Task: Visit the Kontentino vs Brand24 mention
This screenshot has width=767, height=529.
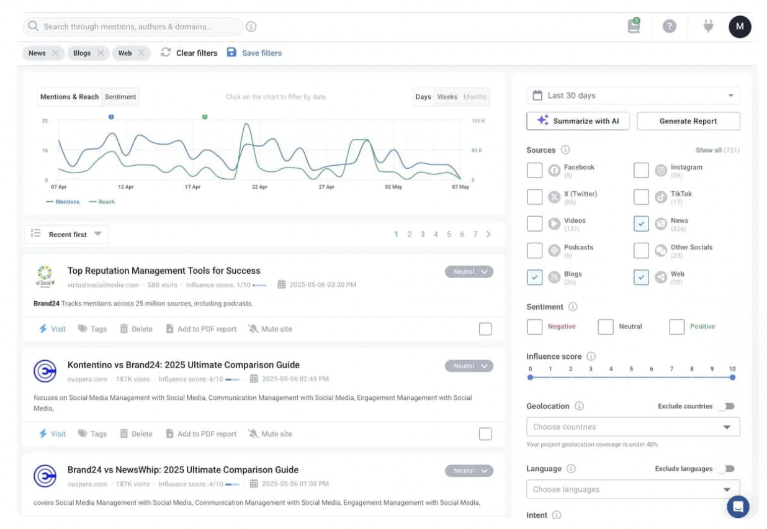Action: (x=52, y=434)
